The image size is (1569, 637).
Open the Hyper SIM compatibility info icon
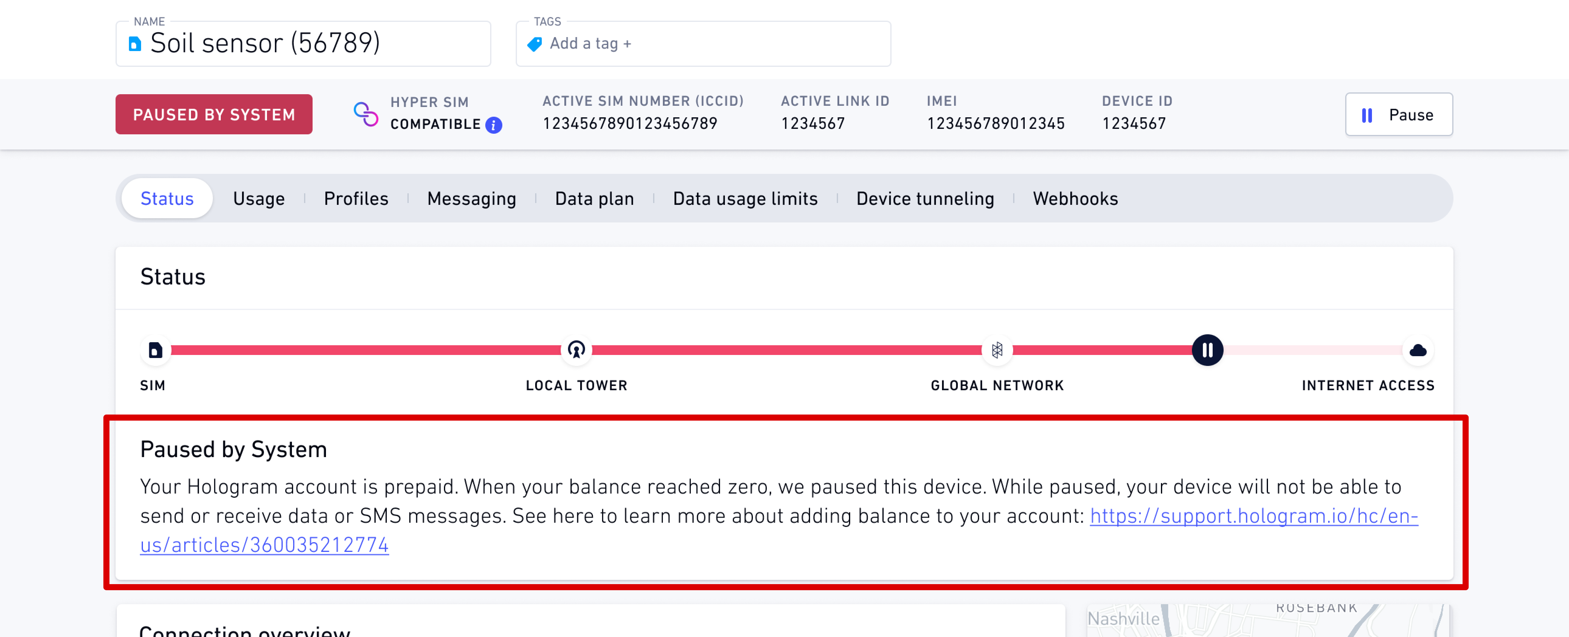(x=494, y=126)
